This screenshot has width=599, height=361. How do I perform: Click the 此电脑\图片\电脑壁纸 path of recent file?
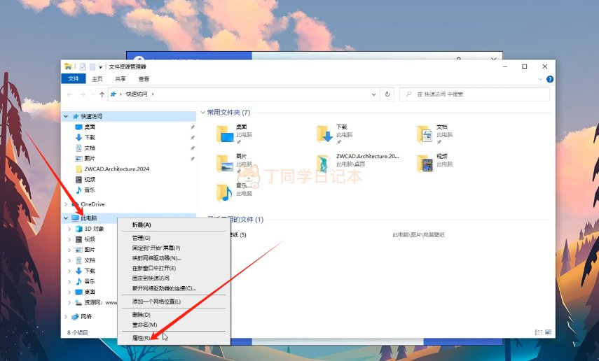coord(418,234)
